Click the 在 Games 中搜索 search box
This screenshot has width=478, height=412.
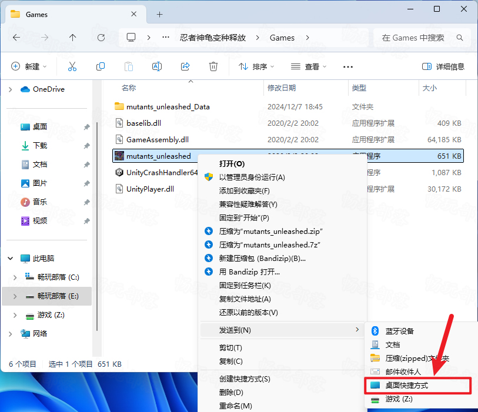coord(422,38)
